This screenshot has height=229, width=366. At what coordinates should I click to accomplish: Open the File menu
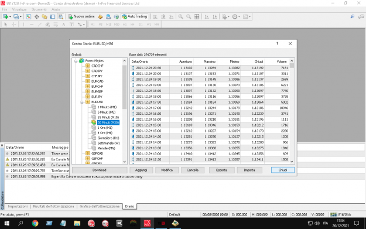point(5,9)
